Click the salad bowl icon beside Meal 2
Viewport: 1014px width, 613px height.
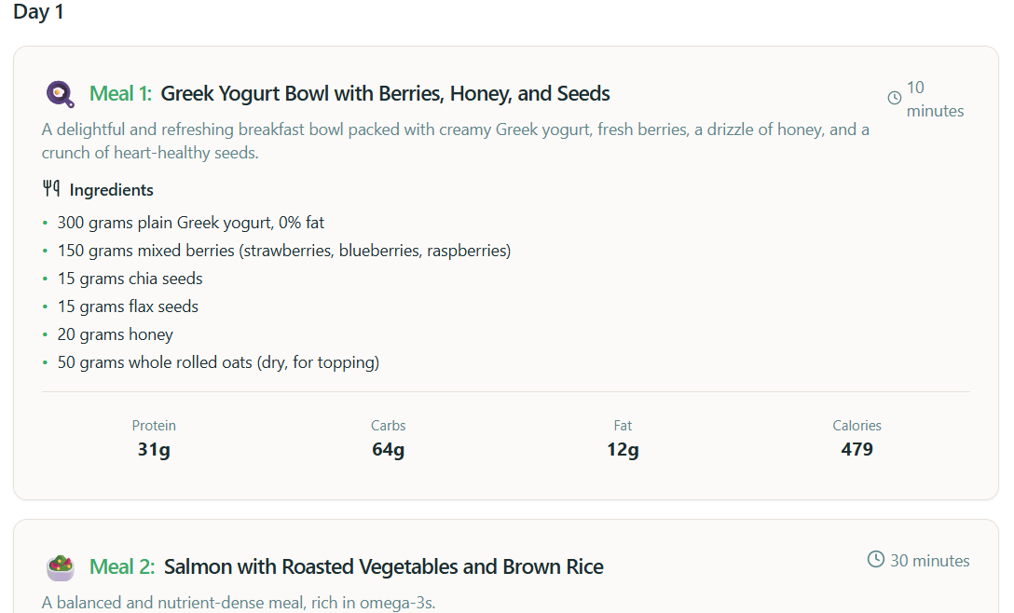click(x=60, y=566)
